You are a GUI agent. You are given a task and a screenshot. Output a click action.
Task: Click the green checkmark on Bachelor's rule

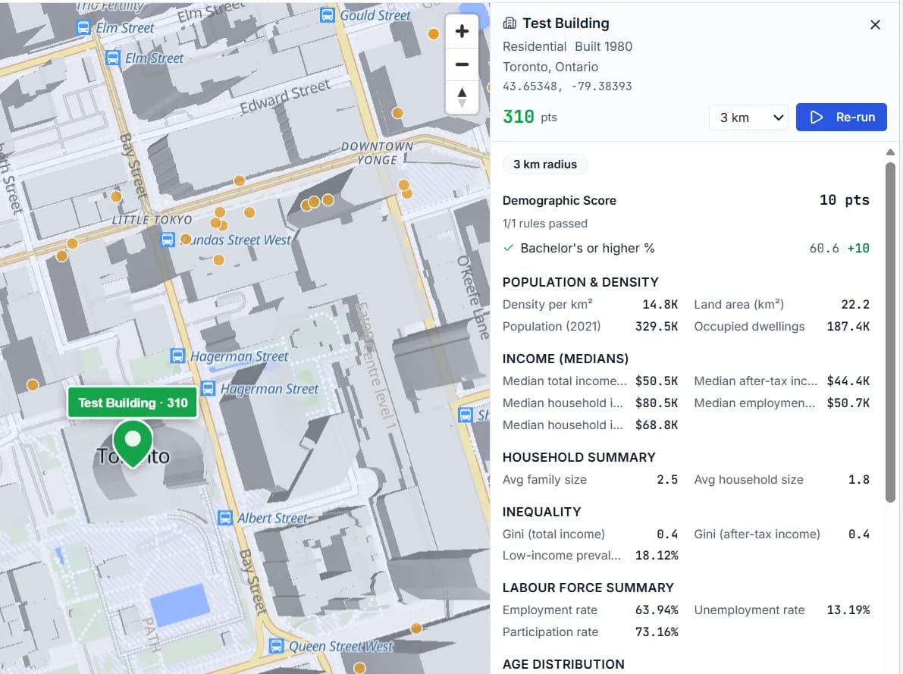(508, 248)
